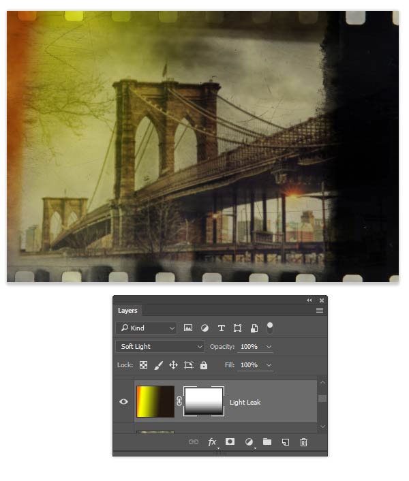Click link layers icon
This screenshot has width=409, height=481.
click(194, 441)
